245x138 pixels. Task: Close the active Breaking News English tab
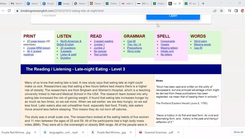click(180, 3)
